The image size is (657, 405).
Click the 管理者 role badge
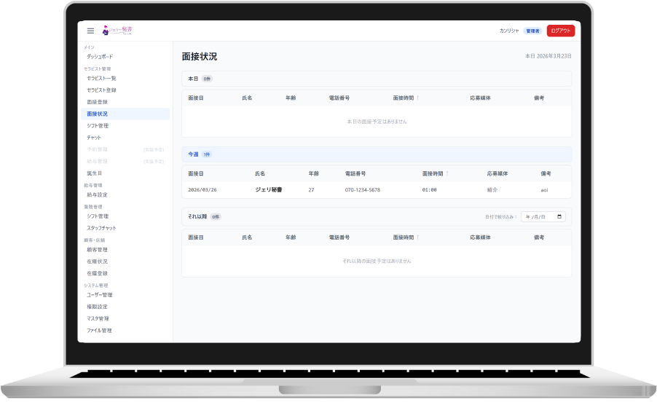pos(532,31)
